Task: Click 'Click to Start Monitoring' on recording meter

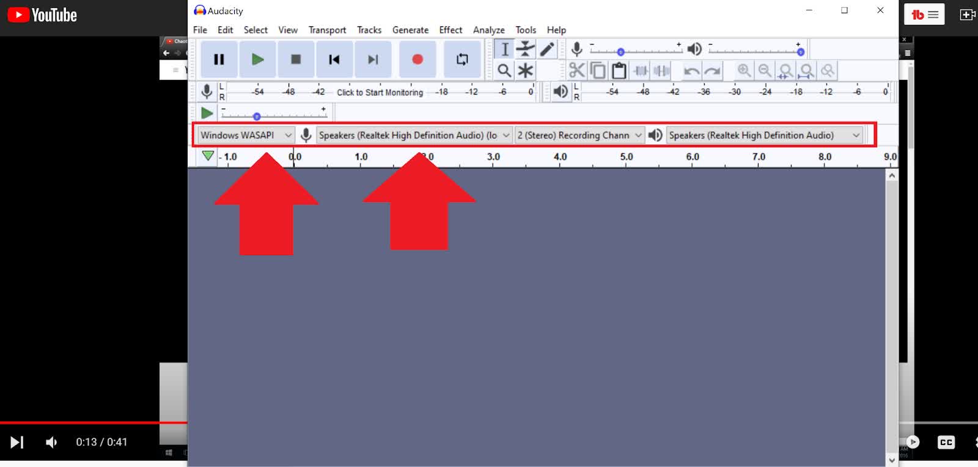Action: point(380,92)
